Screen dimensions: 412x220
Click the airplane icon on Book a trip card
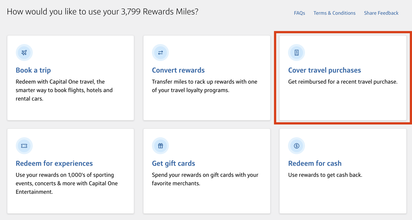[24, 53]
